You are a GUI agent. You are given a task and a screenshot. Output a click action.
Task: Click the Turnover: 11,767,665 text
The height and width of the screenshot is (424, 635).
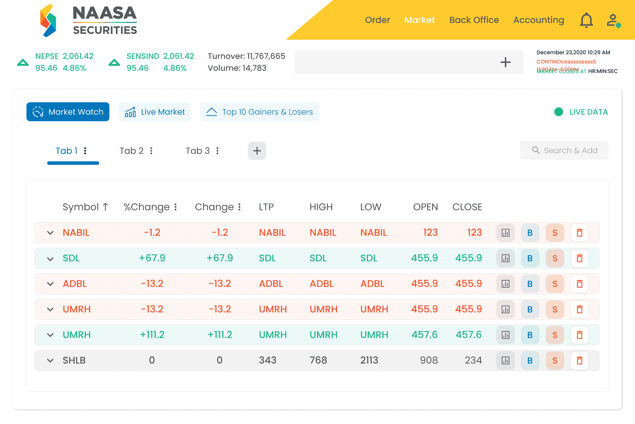point(246,56)
